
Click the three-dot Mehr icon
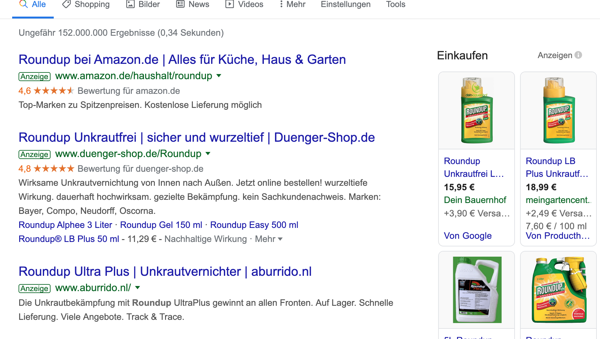tap(281, 4)
